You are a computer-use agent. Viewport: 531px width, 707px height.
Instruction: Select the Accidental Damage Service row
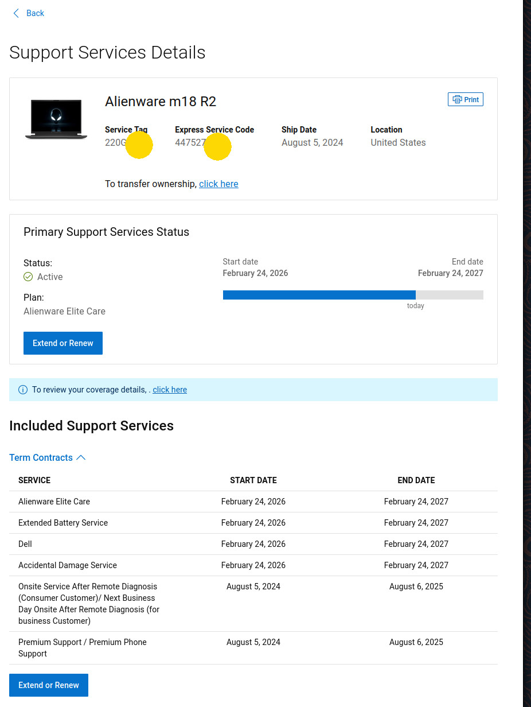pyautogui.click(x=253, y=565)
